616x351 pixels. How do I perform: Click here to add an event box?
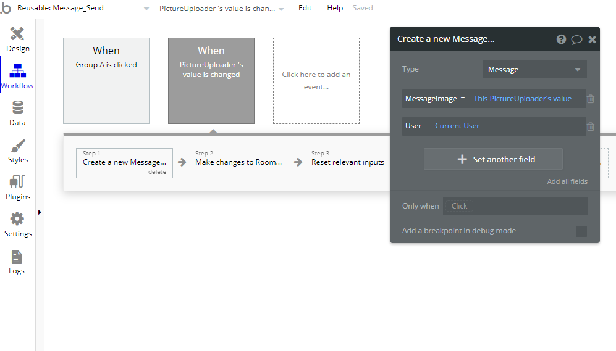[316, 81]
